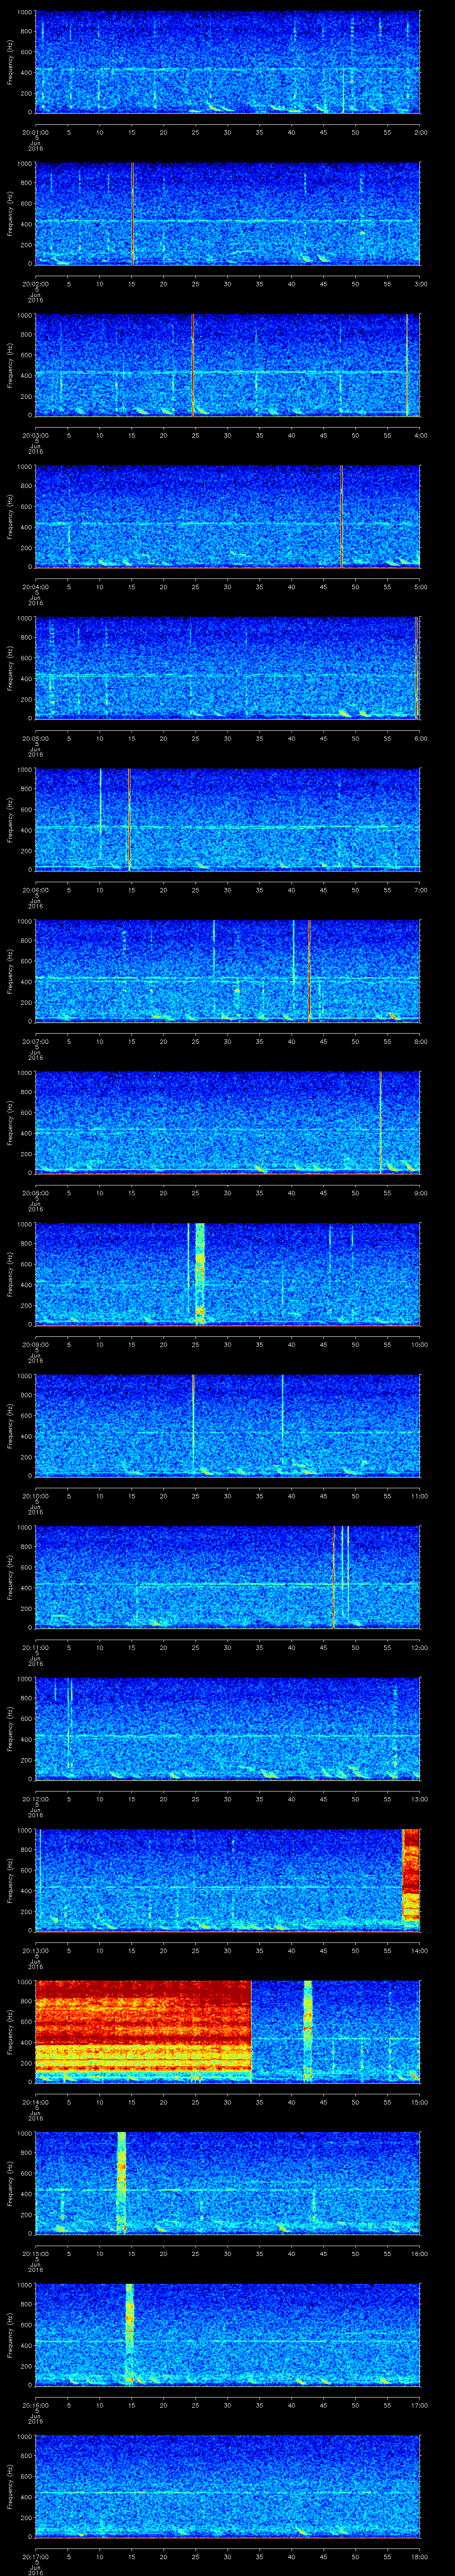Select the red spike near 54 s in 20:08:00 spectrogram

(380, 1122)
